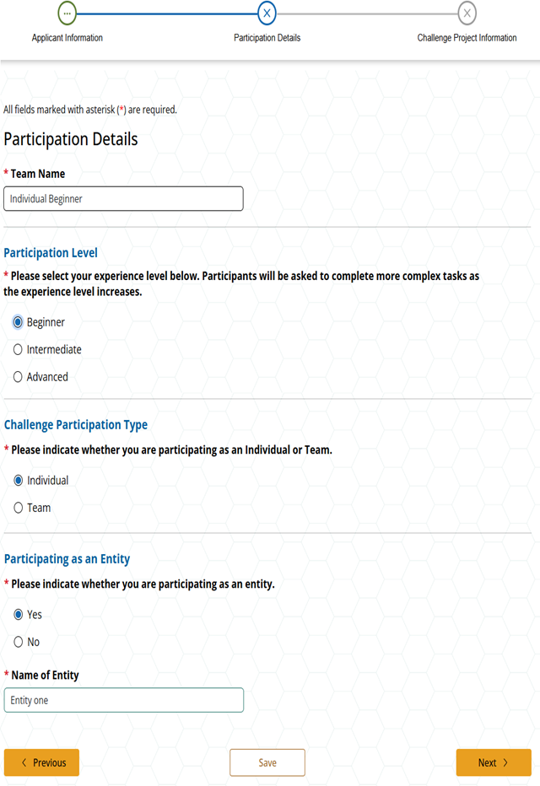This screenshot has height=786, width=540.
Task: Focus the Name of Entity text field
Action: (x=123, y=700)
